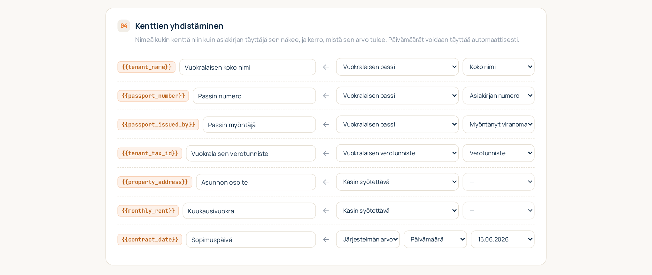Click the {{passport_number}} placeholder tag
The image size is (652, 275).
tap(153, 96)
